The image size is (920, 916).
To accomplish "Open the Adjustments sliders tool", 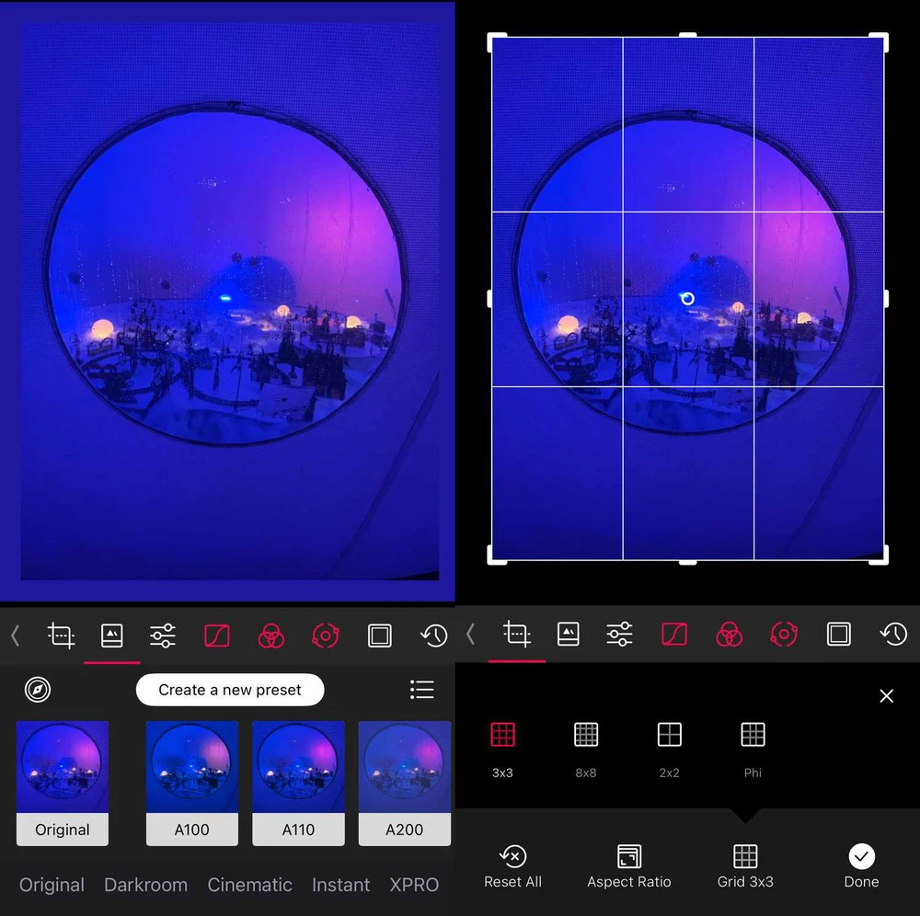I will (x=162, y=635).
